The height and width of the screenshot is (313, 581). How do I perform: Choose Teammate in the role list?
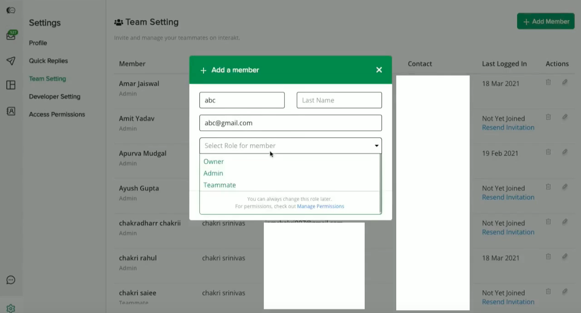(220, 185)
